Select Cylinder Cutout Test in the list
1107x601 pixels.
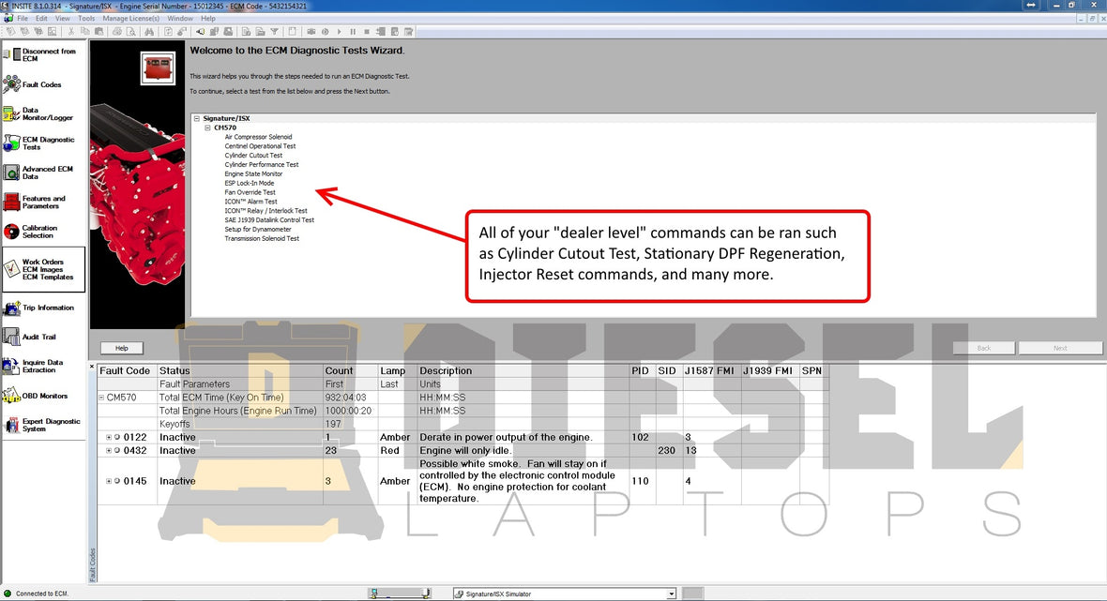click(x=253, y=156)
